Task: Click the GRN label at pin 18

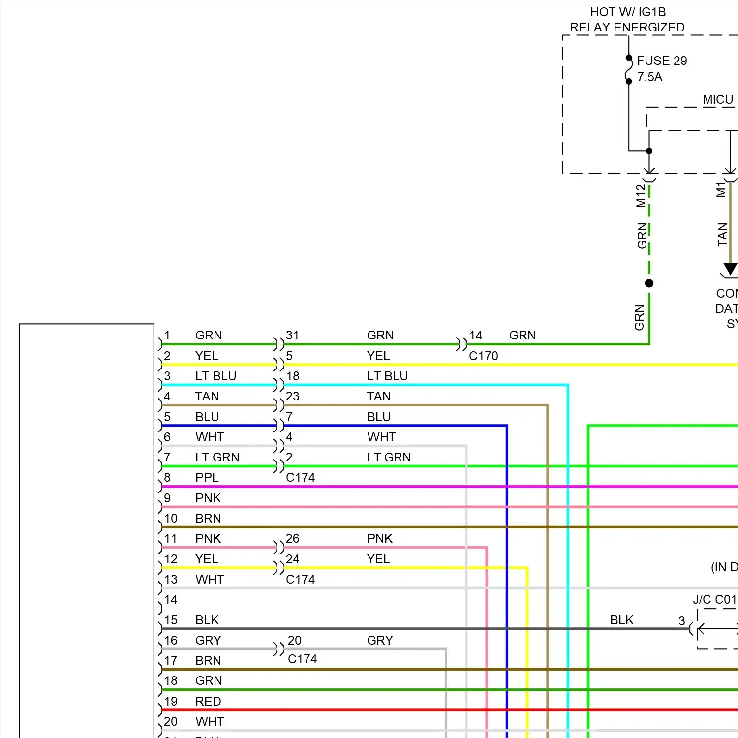Action: (x=209, y=680)
